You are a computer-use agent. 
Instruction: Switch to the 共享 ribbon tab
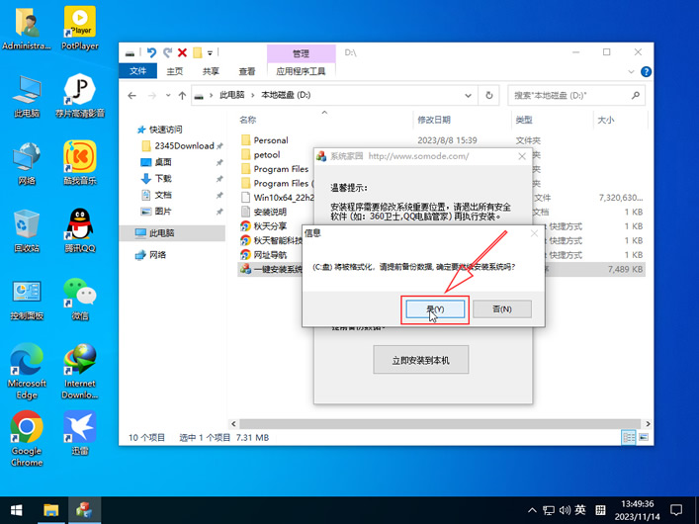(x=211, y=71)
